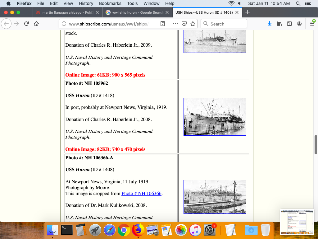The height and width of the screenshot is (239, 318).
Task: Click inside the Search input box
Action: (227, 24)
